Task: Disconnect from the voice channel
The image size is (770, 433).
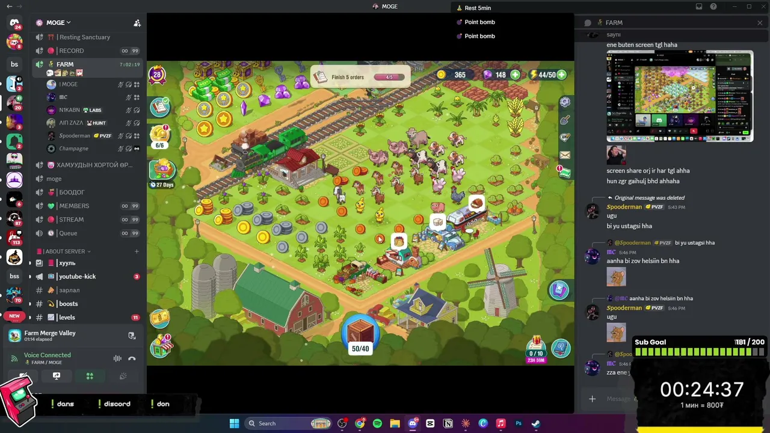Action: 132,358
